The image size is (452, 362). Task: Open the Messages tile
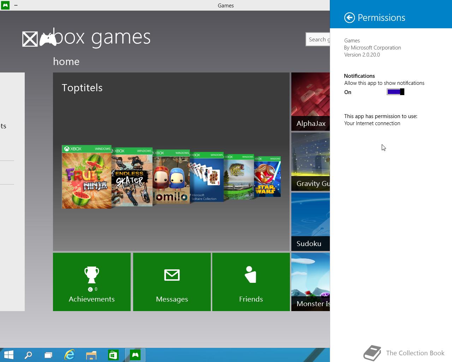172,282
